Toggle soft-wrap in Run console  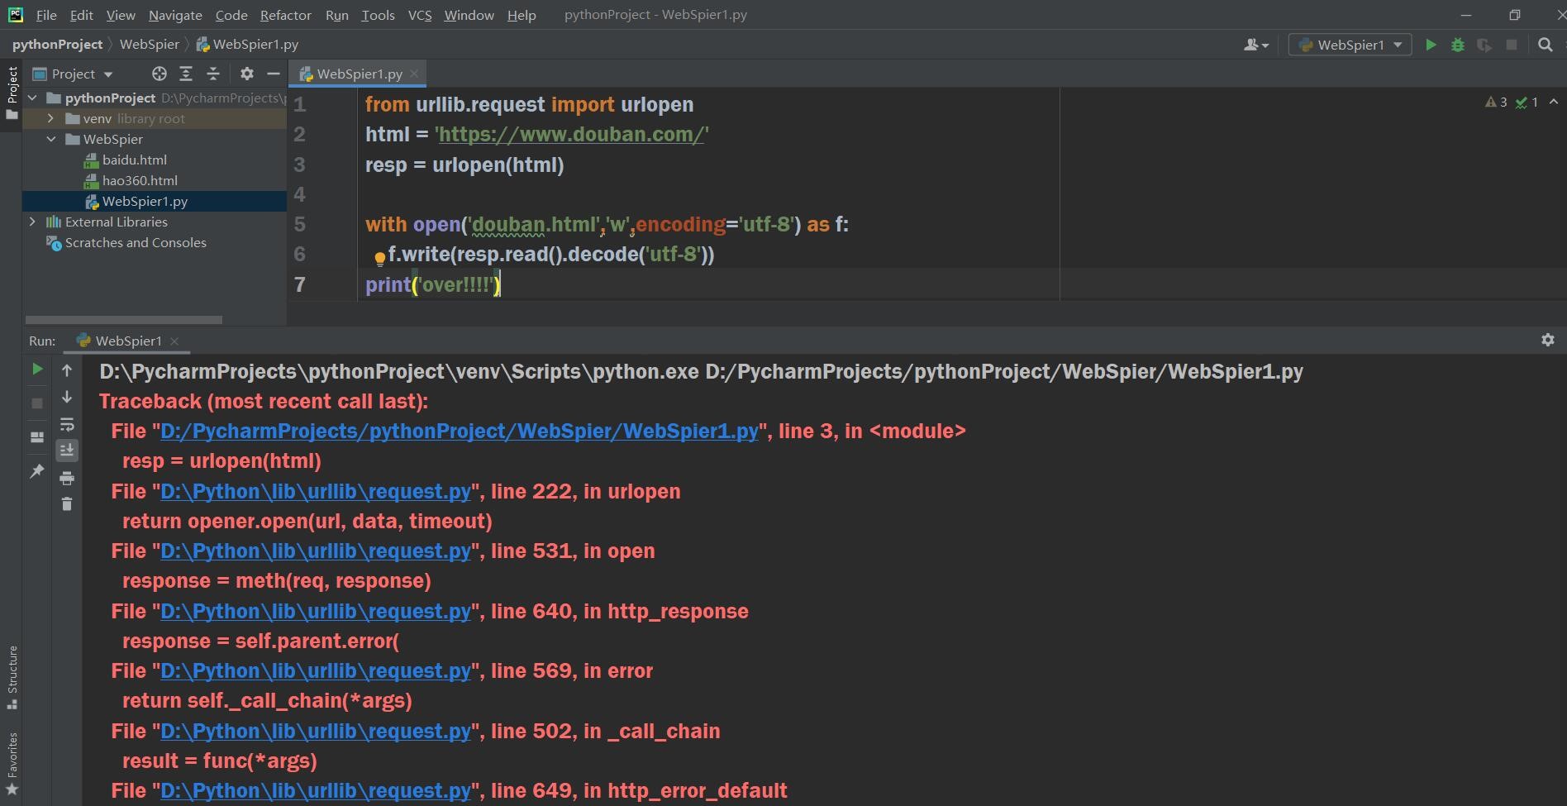click(x=67, y=424)
